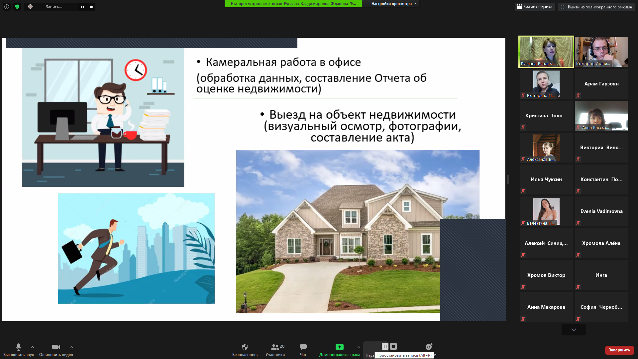Stop recording in top-left indicator
Image resolution: width=638 pixels, height=359 pixels.
click(x=91, y=7)
